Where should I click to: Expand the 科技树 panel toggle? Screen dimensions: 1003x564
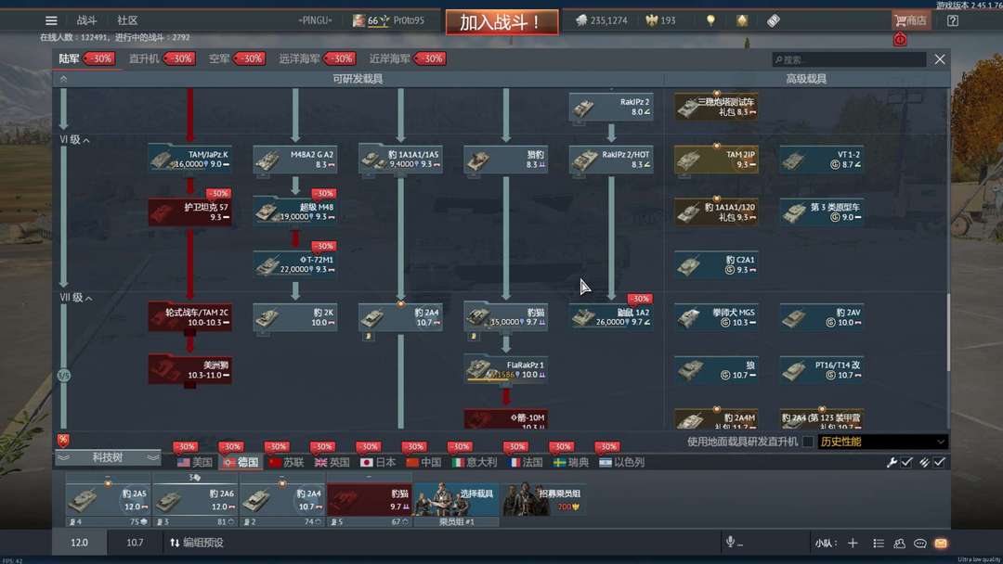tap(108, 457)
